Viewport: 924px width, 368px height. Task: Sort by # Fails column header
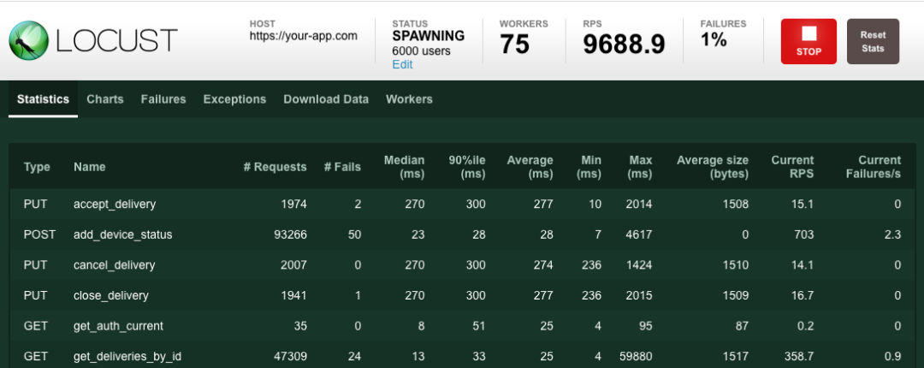pyautogui.click(x=342, y=167)
